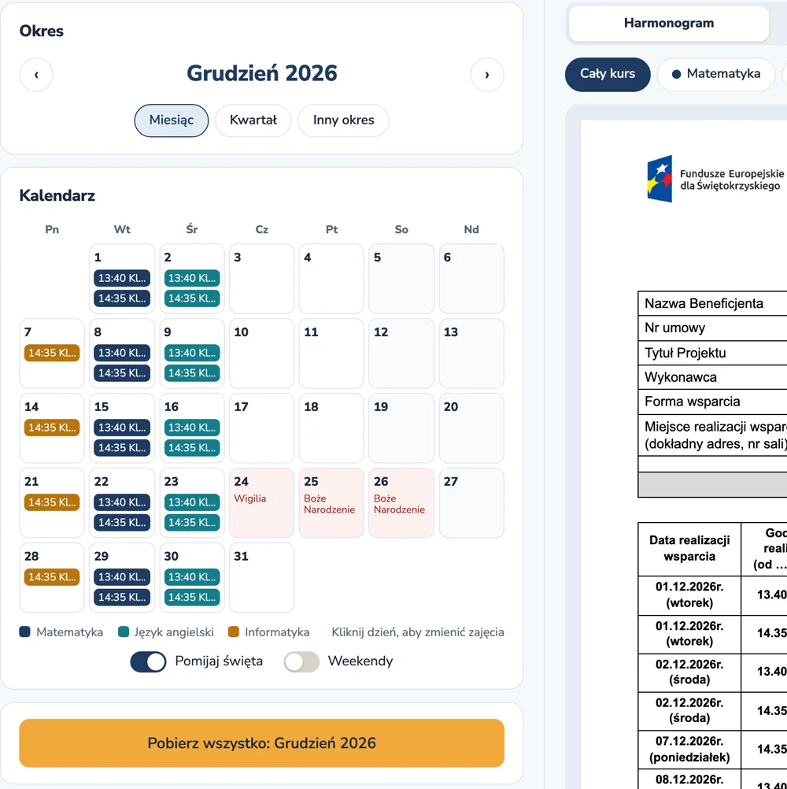This screenshot has width=787, height=789.
Task: Go to the previous month arrow
Action: click(x=36, y=75)
